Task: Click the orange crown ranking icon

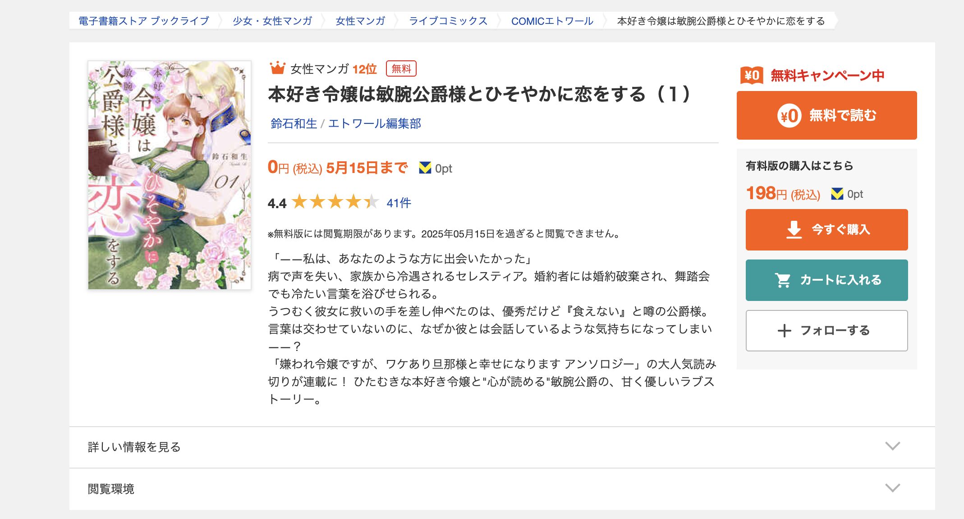Action: (x=277, y=68)
